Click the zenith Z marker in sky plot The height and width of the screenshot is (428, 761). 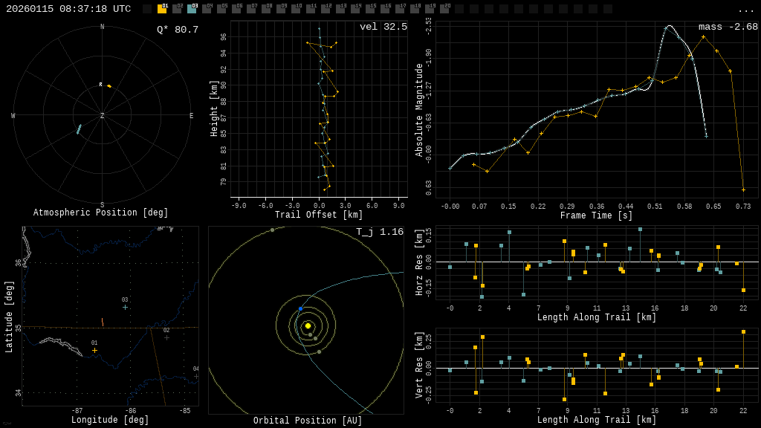coord(103,116)
